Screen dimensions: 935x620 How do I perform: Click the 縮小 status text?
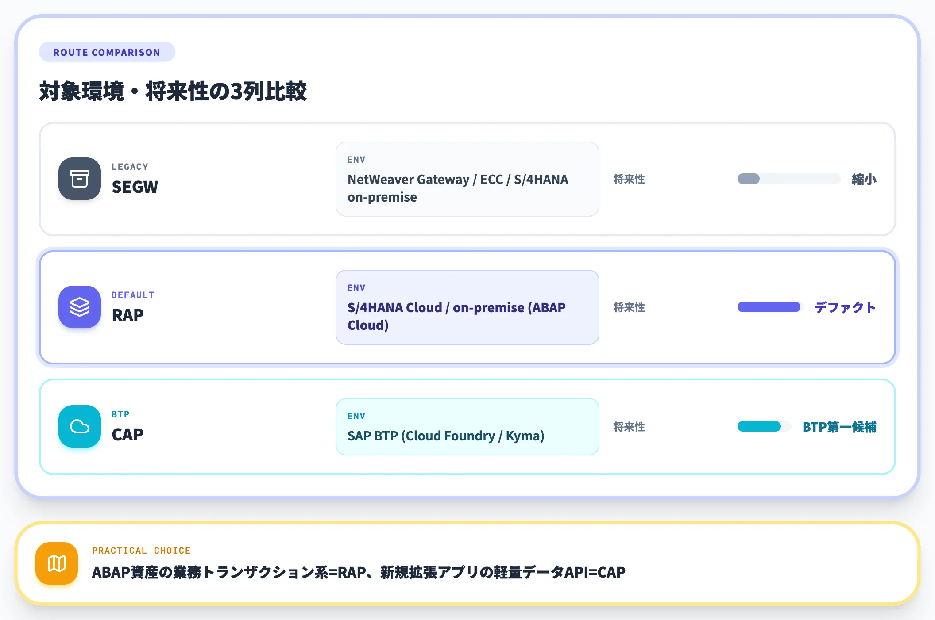(864, 179)
